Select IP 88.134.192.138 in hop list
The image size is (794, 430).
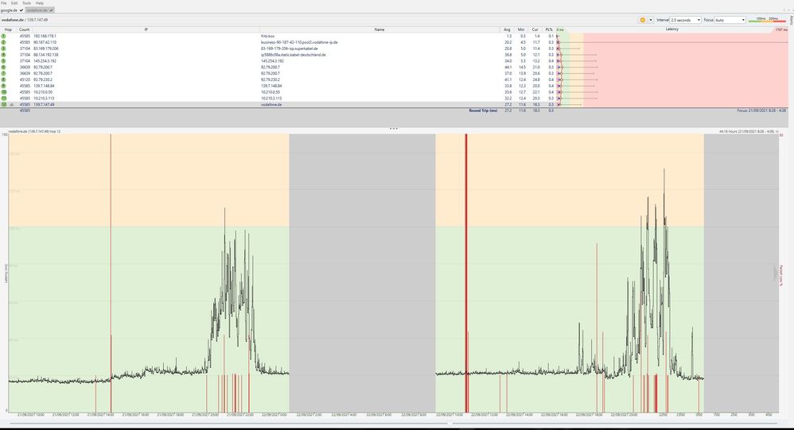tap(45, 55)
